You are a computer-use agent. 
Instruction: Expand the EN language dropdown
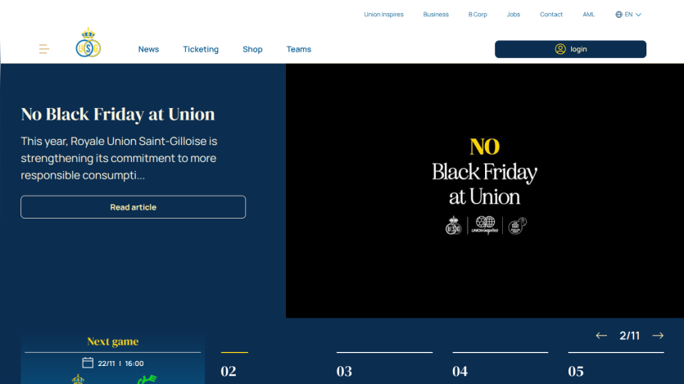tap(628, 15)
